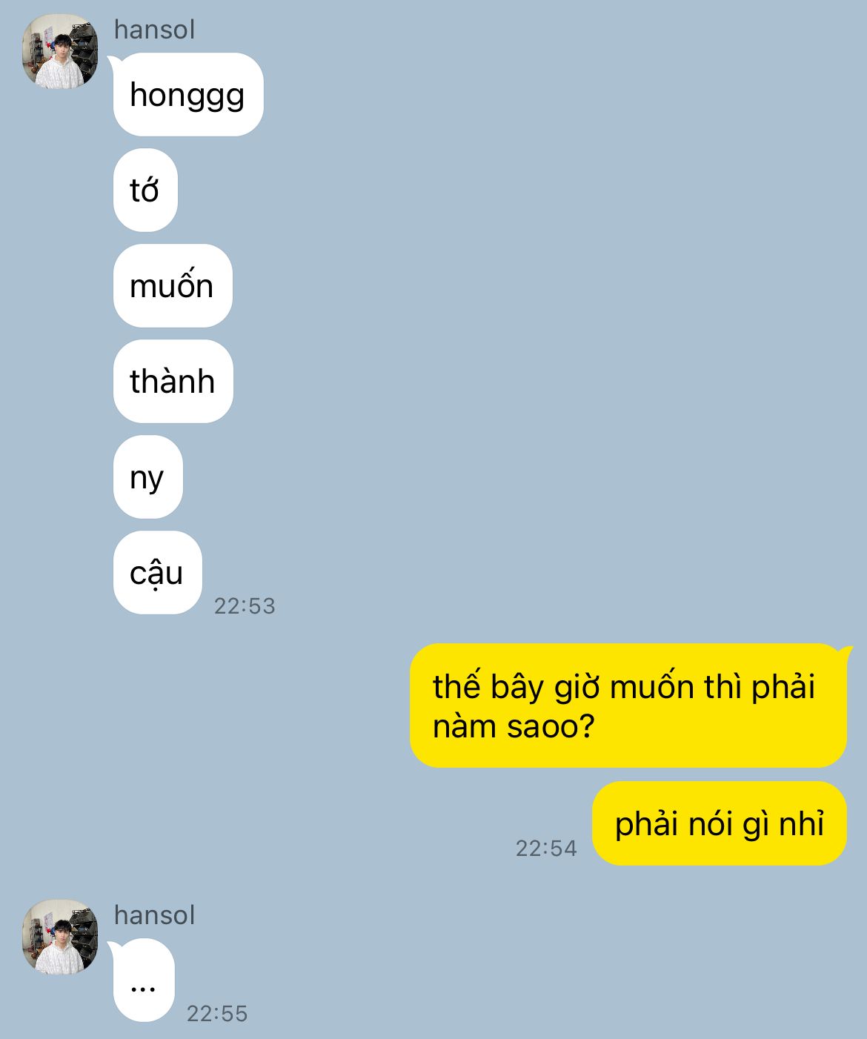Open hansol's profile picture beside honggg message

pos(60,51)
